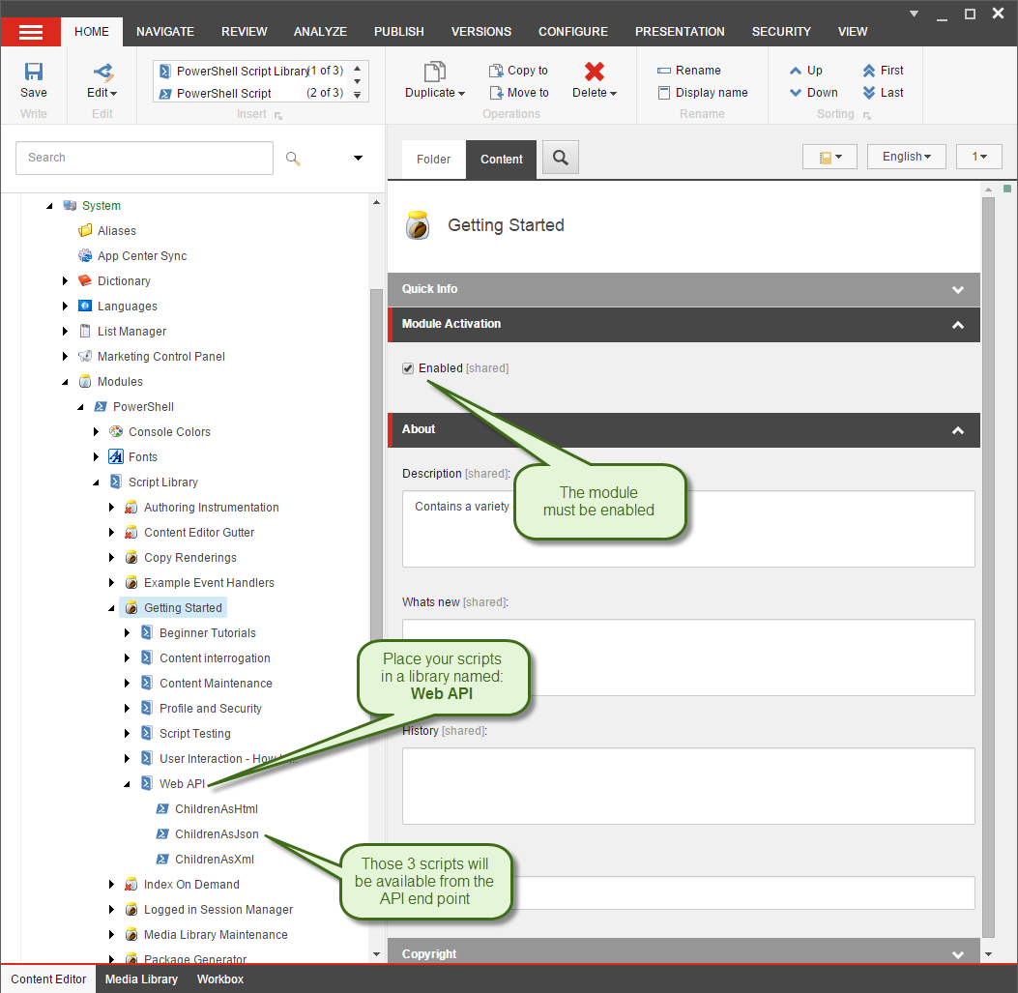Open the version number dropdown
This screenshot has width=1018, height=993.
tap(978, 157)
